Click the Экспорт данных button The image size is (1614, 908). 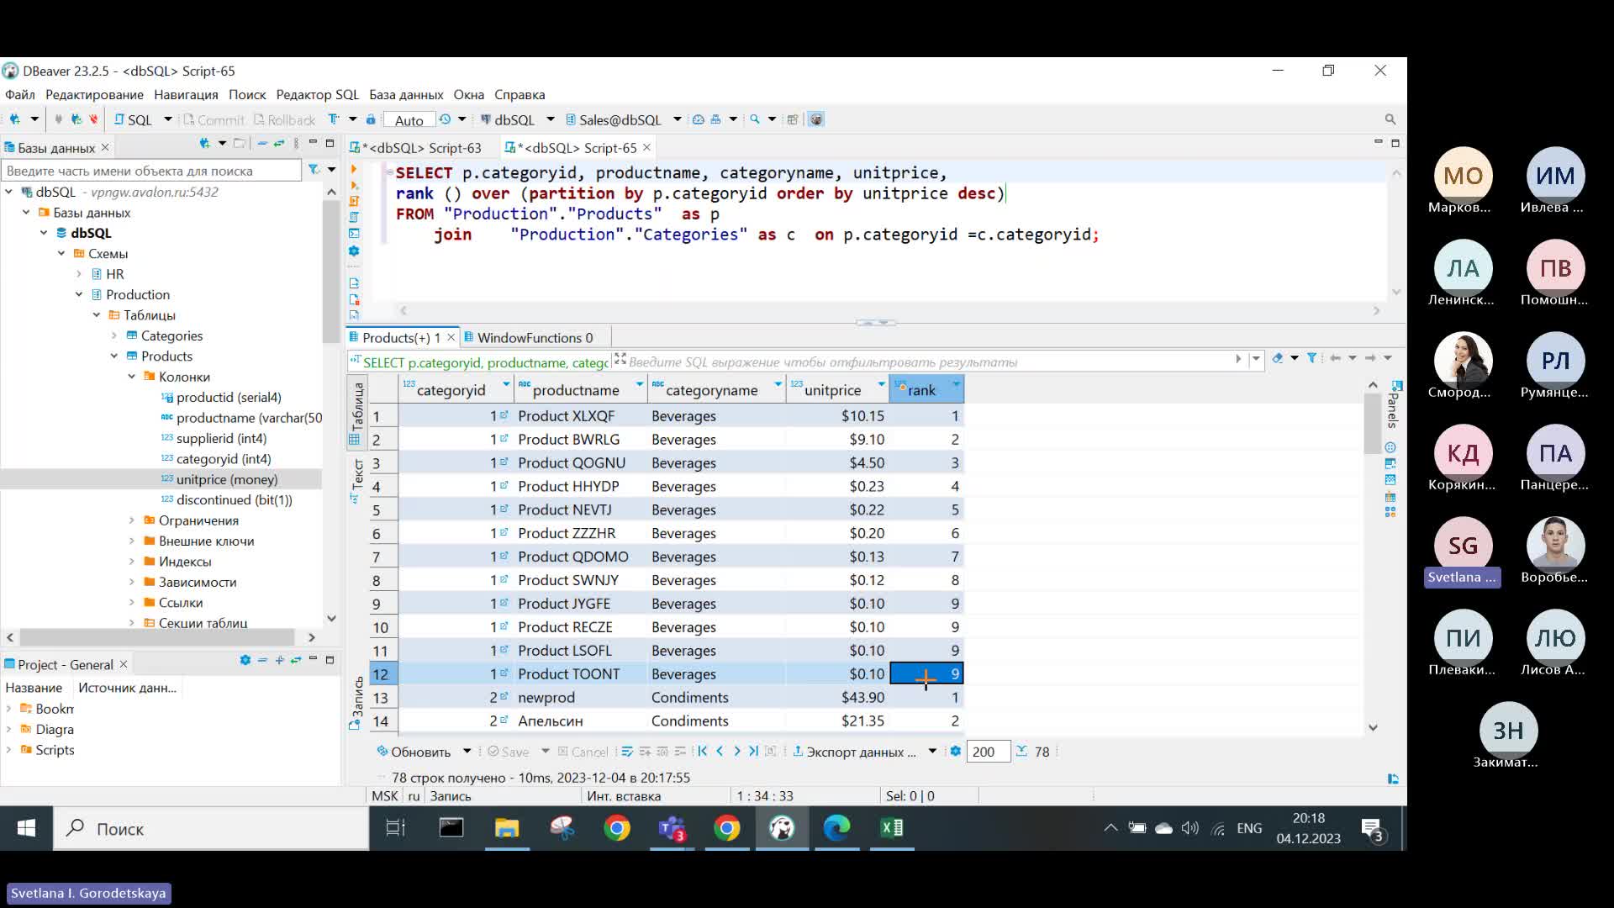pos(855,752)
